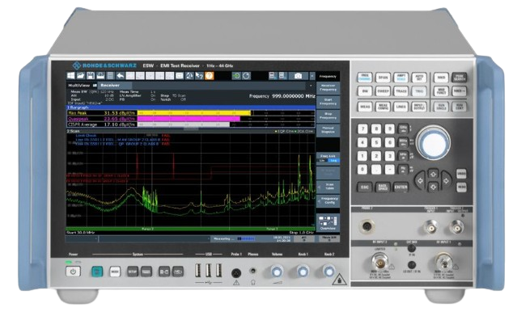Select the Stop Frequency softkey
This screenshot has height=316, width=517.
328,116
